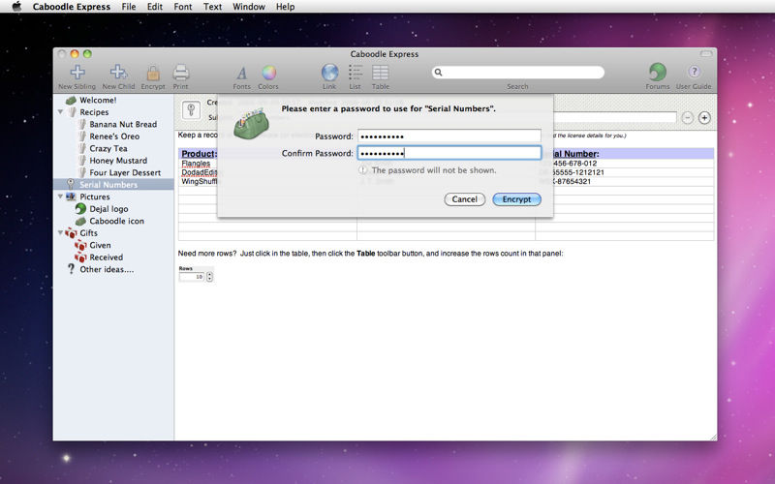This screenshot has width=775, height=484.
Task: Click the Print toolbar icon
Action: click(x=180, y=73)
